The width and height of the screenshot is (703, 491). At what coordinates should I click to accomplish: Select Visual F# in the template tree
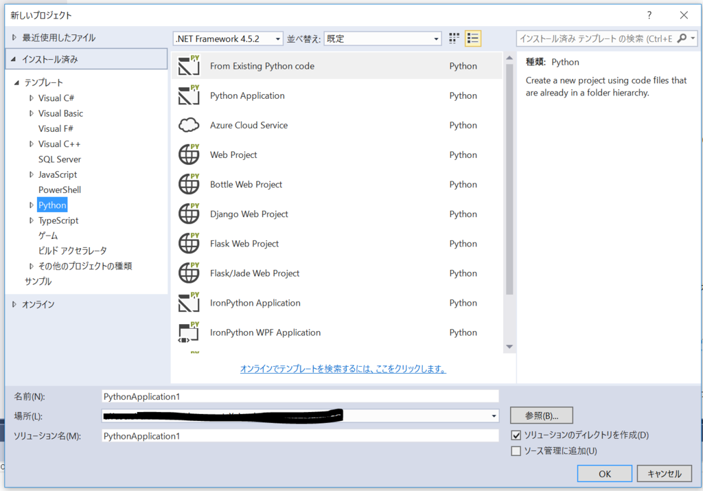[x=56, y=128]
